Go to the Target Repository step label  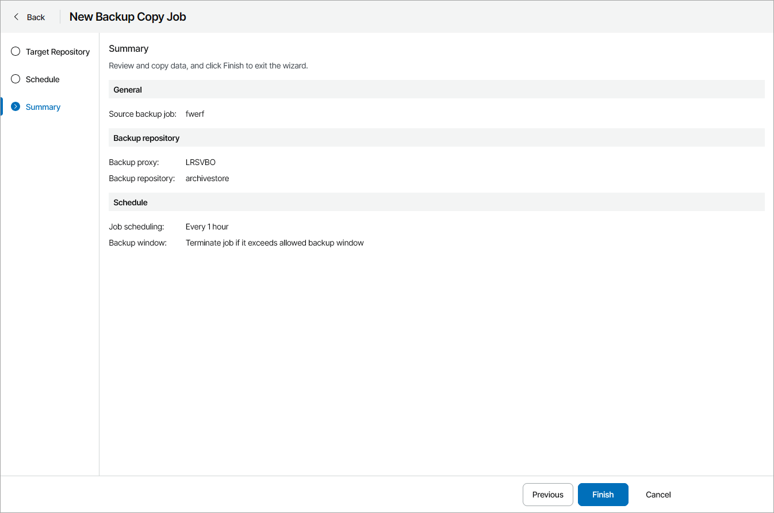(x=58, y=52)
